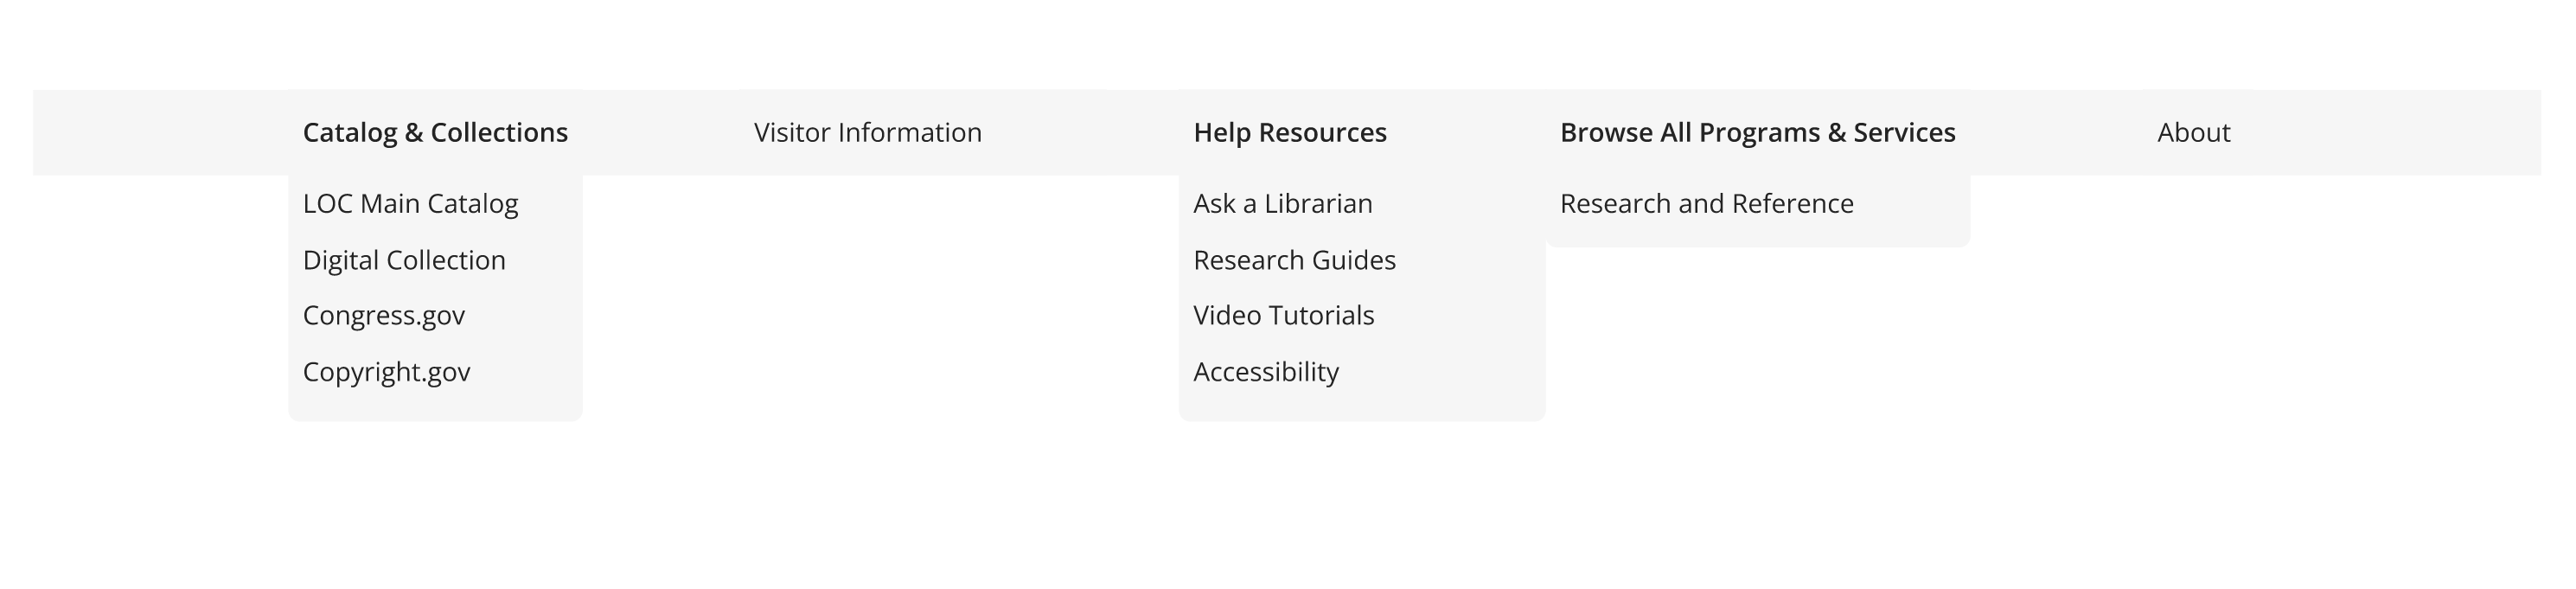Open the Catalog & Collections menu

click(x=435, y=133)
